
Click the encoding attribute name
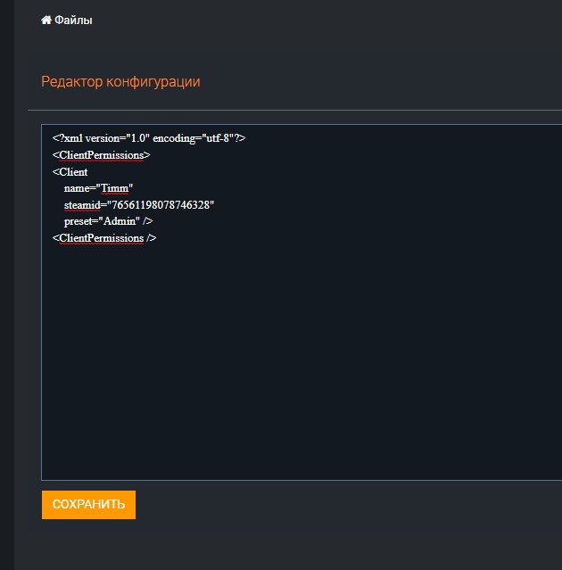click(x=177, y=138)
